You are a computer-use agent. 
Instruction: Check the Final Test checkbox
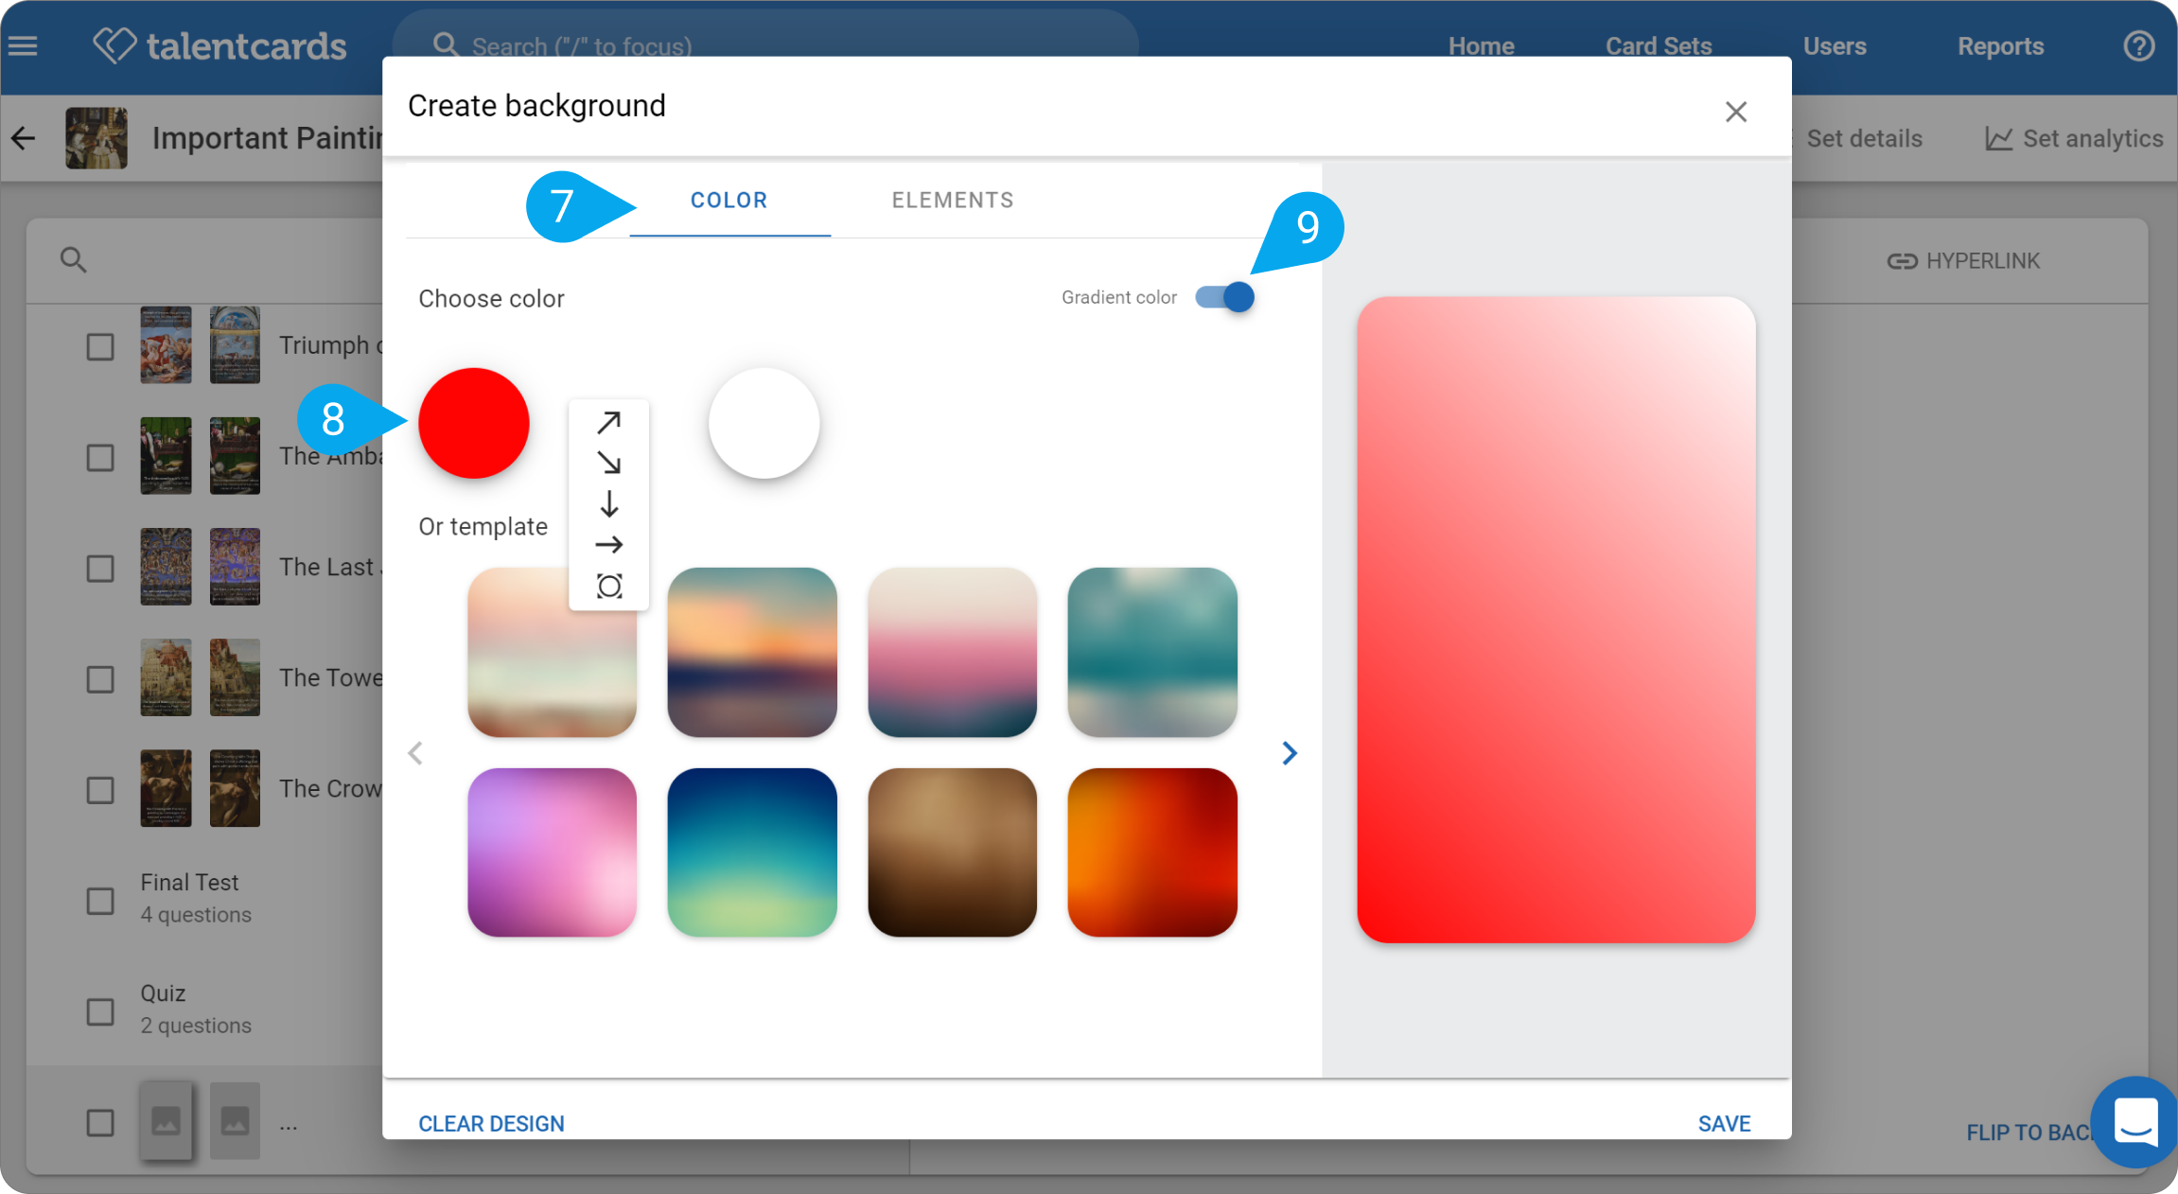100,900
